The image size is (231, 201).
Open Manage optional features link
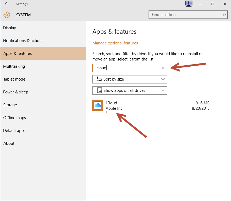click(x=115, y=43)
